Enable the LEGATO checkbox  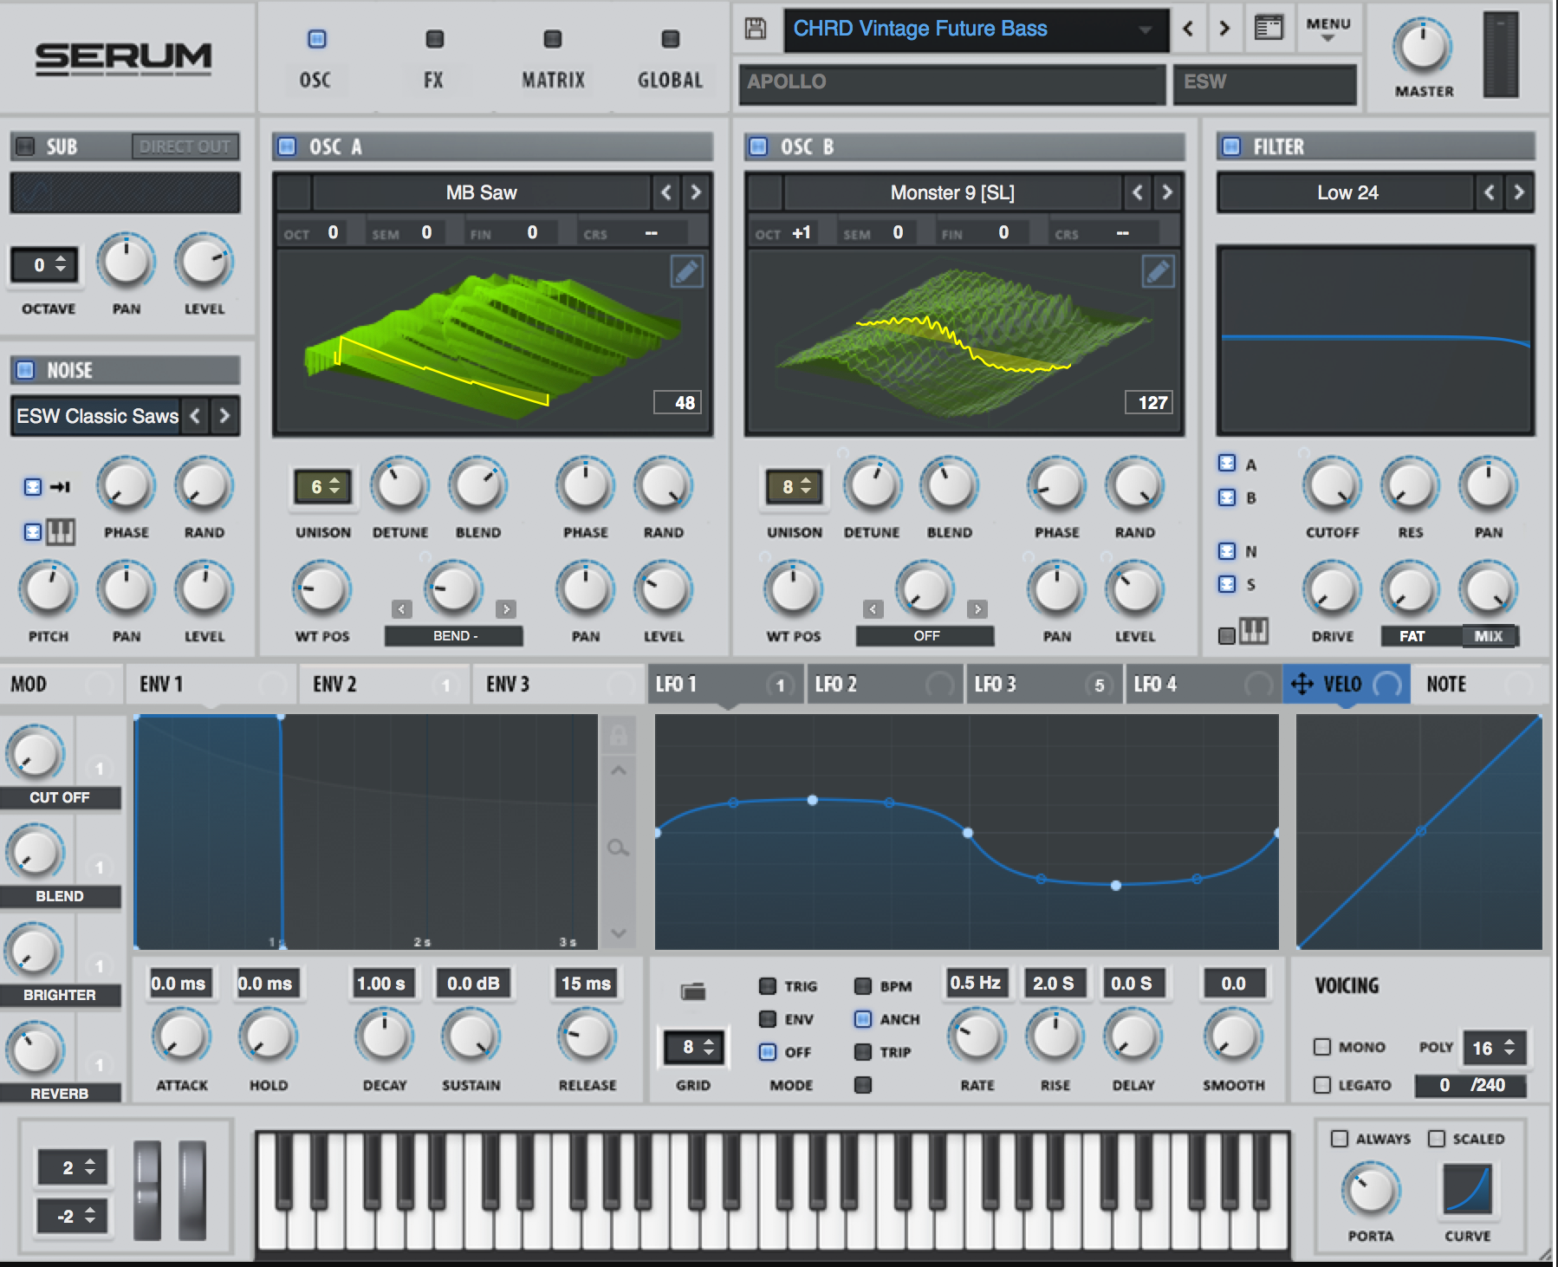[1322, 1085]
